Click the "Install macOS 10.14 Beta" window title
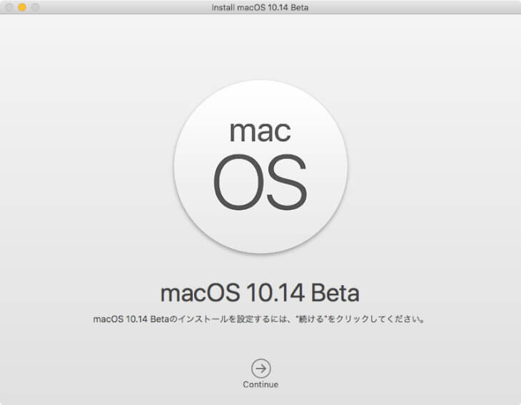 click(260, 7)
